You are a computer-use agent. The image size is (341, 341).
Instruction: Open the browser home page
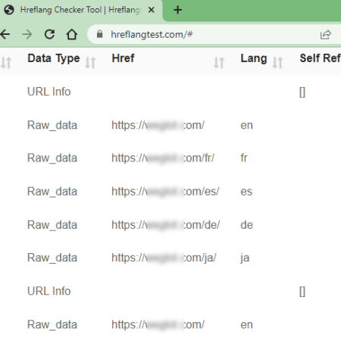72,34
